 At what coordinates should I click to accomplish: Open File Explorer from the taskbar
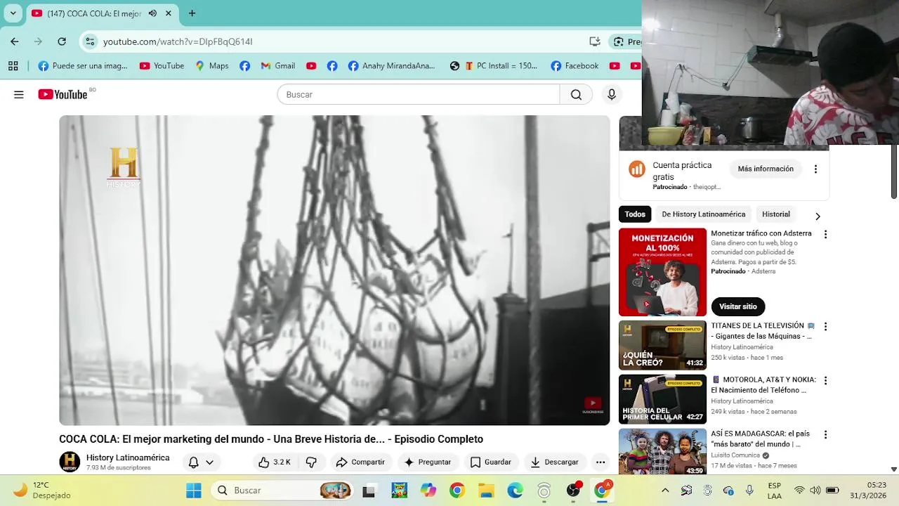[x=486, y=491]
